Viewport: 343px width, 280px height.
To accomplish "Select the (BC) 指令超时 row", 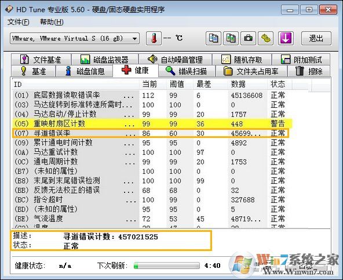I will [152, 199].
